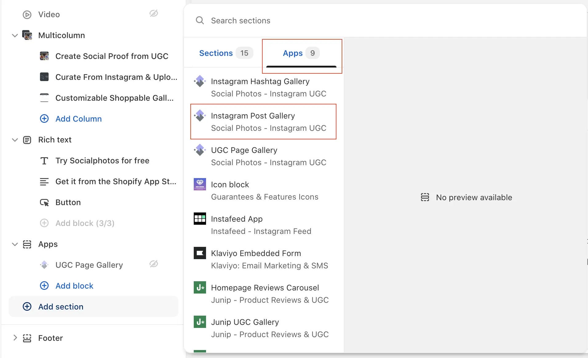Click the Multicolumn section thumbnail icon
The image size is (588, 358).
click(27, 35)
